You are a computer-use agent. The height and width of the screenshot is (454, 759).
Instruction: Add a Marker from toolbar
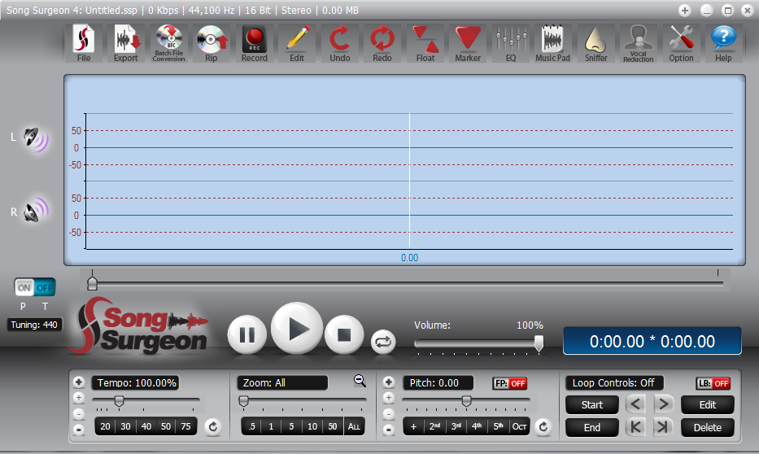[x=468, y=44]
